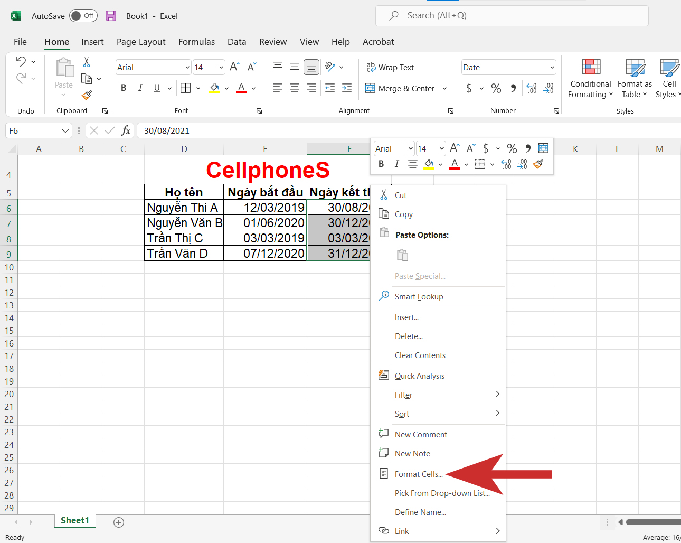Screen dimensions: 681x543
Task: Expand the Name Box dropdown showing F6
Action: click(65, 130)
